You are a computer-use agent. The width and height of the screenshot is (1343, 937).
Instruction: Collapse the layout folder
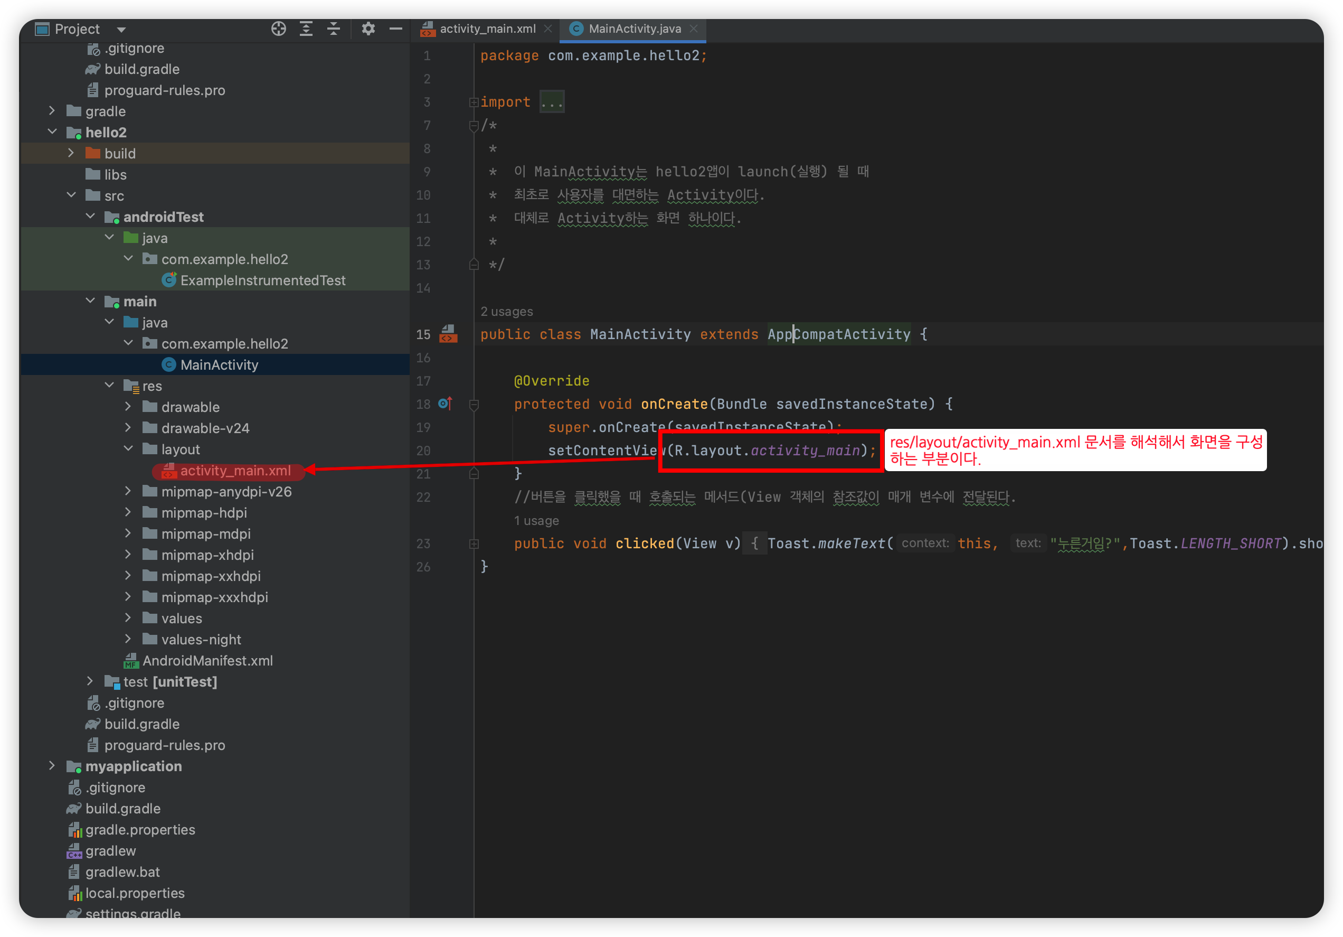coord(128,449)
